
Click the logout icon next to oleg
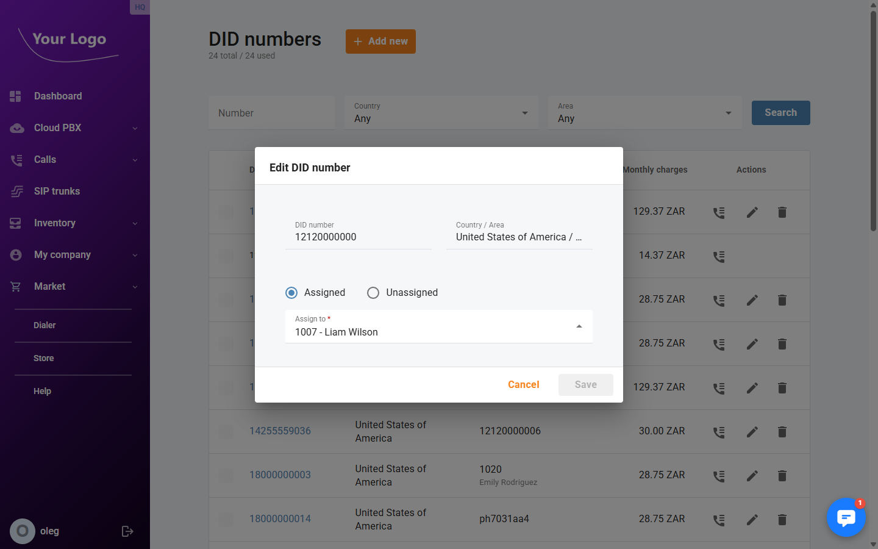[x=127, y=531]
